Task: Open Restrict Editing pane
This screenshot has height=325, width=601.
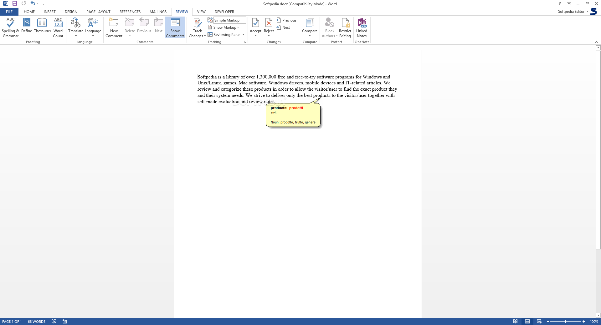Action: point(345,27)
